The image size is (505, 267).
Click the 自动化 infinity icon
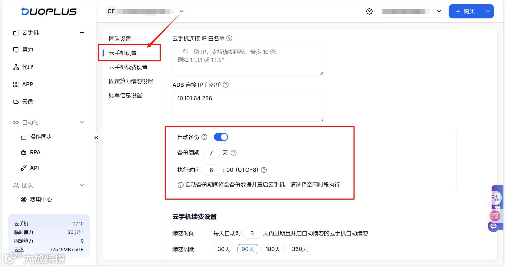pyautogui.click(x=16, y=122)
